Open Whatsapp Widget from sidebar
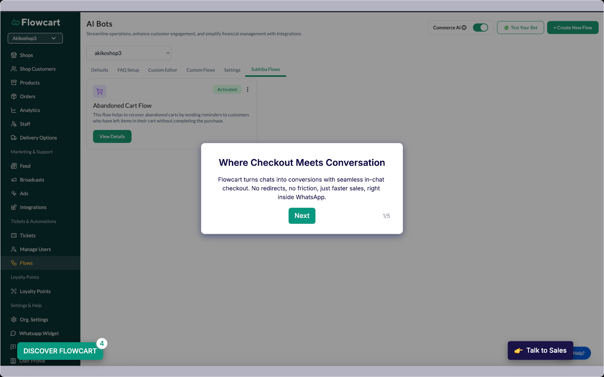Screen dimensions: 604x377 tap(39, 333)
